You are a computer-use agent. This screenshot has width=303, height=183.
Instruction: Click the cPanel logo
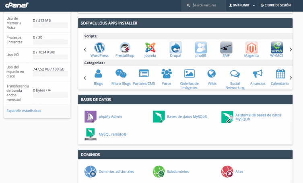click(x=17, y=5)
